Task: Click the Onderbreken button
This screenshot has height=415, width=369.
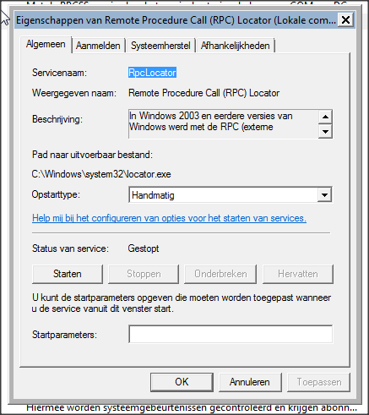Action: click(x=220, y=274)
